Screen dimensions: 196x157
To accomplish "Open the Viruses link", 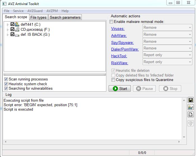I will point(118,28).
